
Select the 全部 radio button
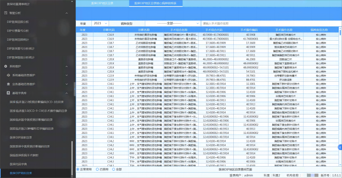[113, 169]
